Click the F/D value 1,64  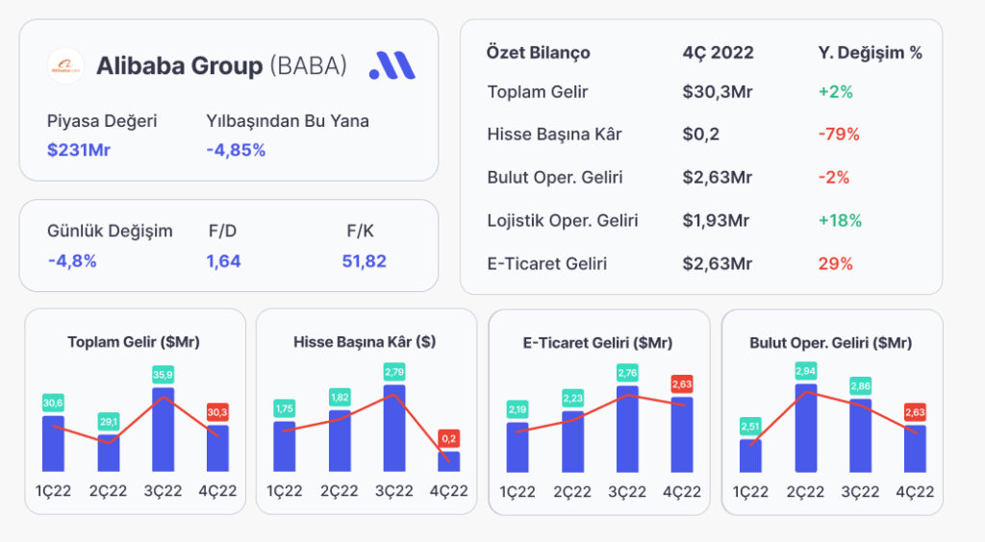pos(223,261)
